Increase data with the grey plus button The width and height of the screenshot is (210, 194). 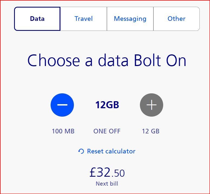pos(152,105)
